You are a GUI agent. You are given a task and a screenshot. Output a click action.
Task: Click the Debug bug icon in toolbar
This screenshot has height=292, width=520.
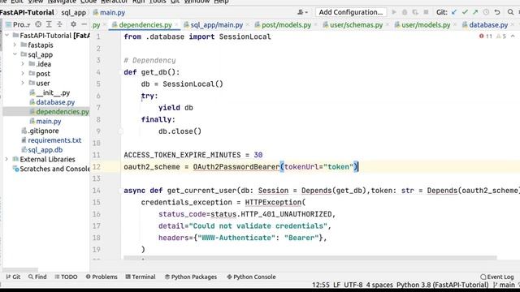point(405,12)
